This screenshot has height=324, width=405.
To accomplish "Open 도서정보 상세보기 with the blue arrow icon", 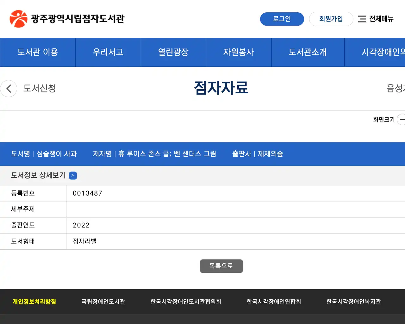I will [x=73, y=175].
